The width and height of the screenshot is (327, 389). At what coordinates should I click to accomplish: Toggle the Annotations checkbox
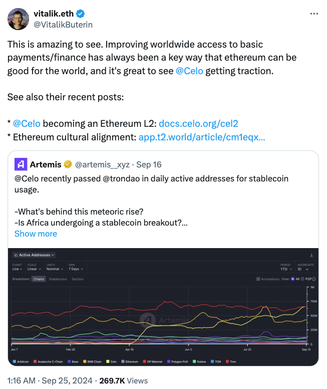pos(258,279)
